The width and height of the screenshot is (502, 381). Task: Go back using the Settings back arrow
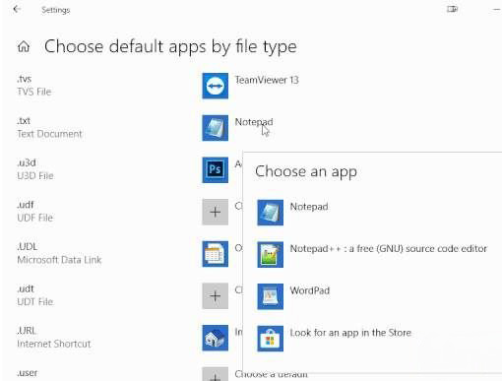[17, 9]
